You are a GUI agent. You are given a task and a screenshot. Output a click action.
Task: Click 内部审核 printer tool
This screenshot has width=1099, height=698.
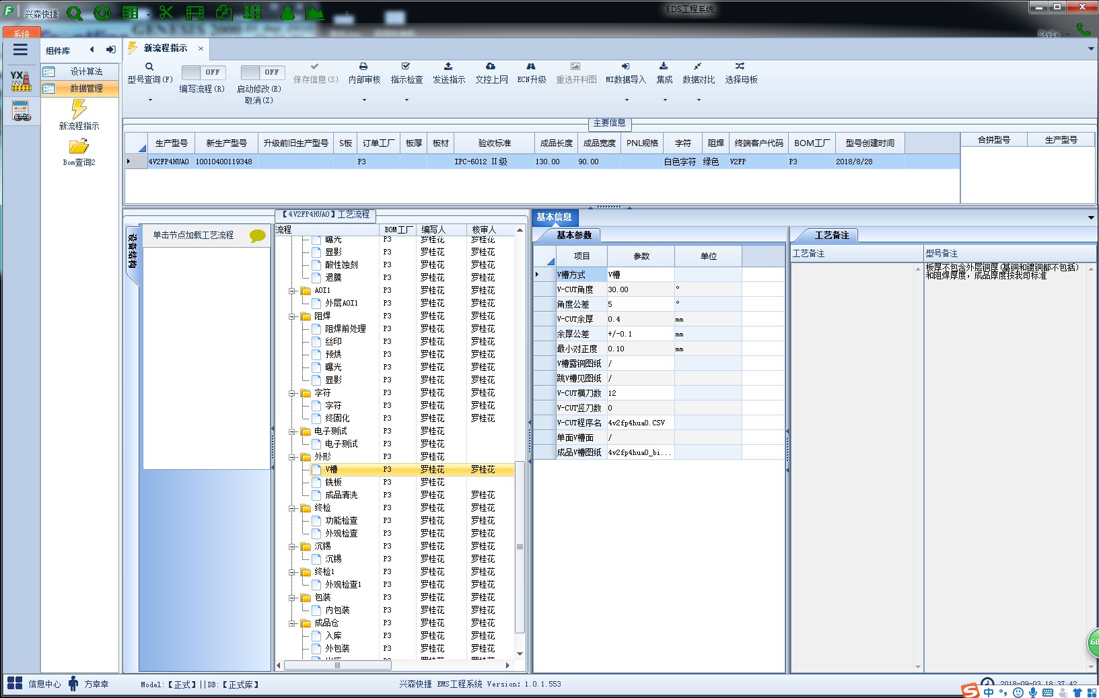(x=364, y=73)
